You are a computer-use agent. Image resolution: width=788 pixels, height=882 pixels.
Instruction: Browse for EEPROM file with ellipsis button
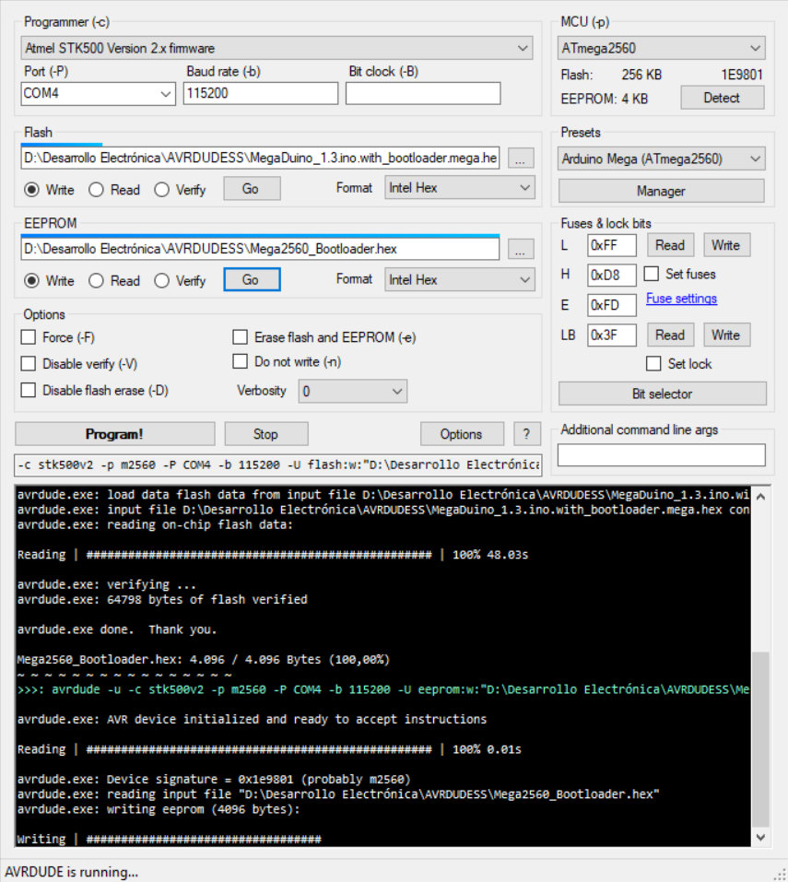pyautogui.click(x=521, y=249)
